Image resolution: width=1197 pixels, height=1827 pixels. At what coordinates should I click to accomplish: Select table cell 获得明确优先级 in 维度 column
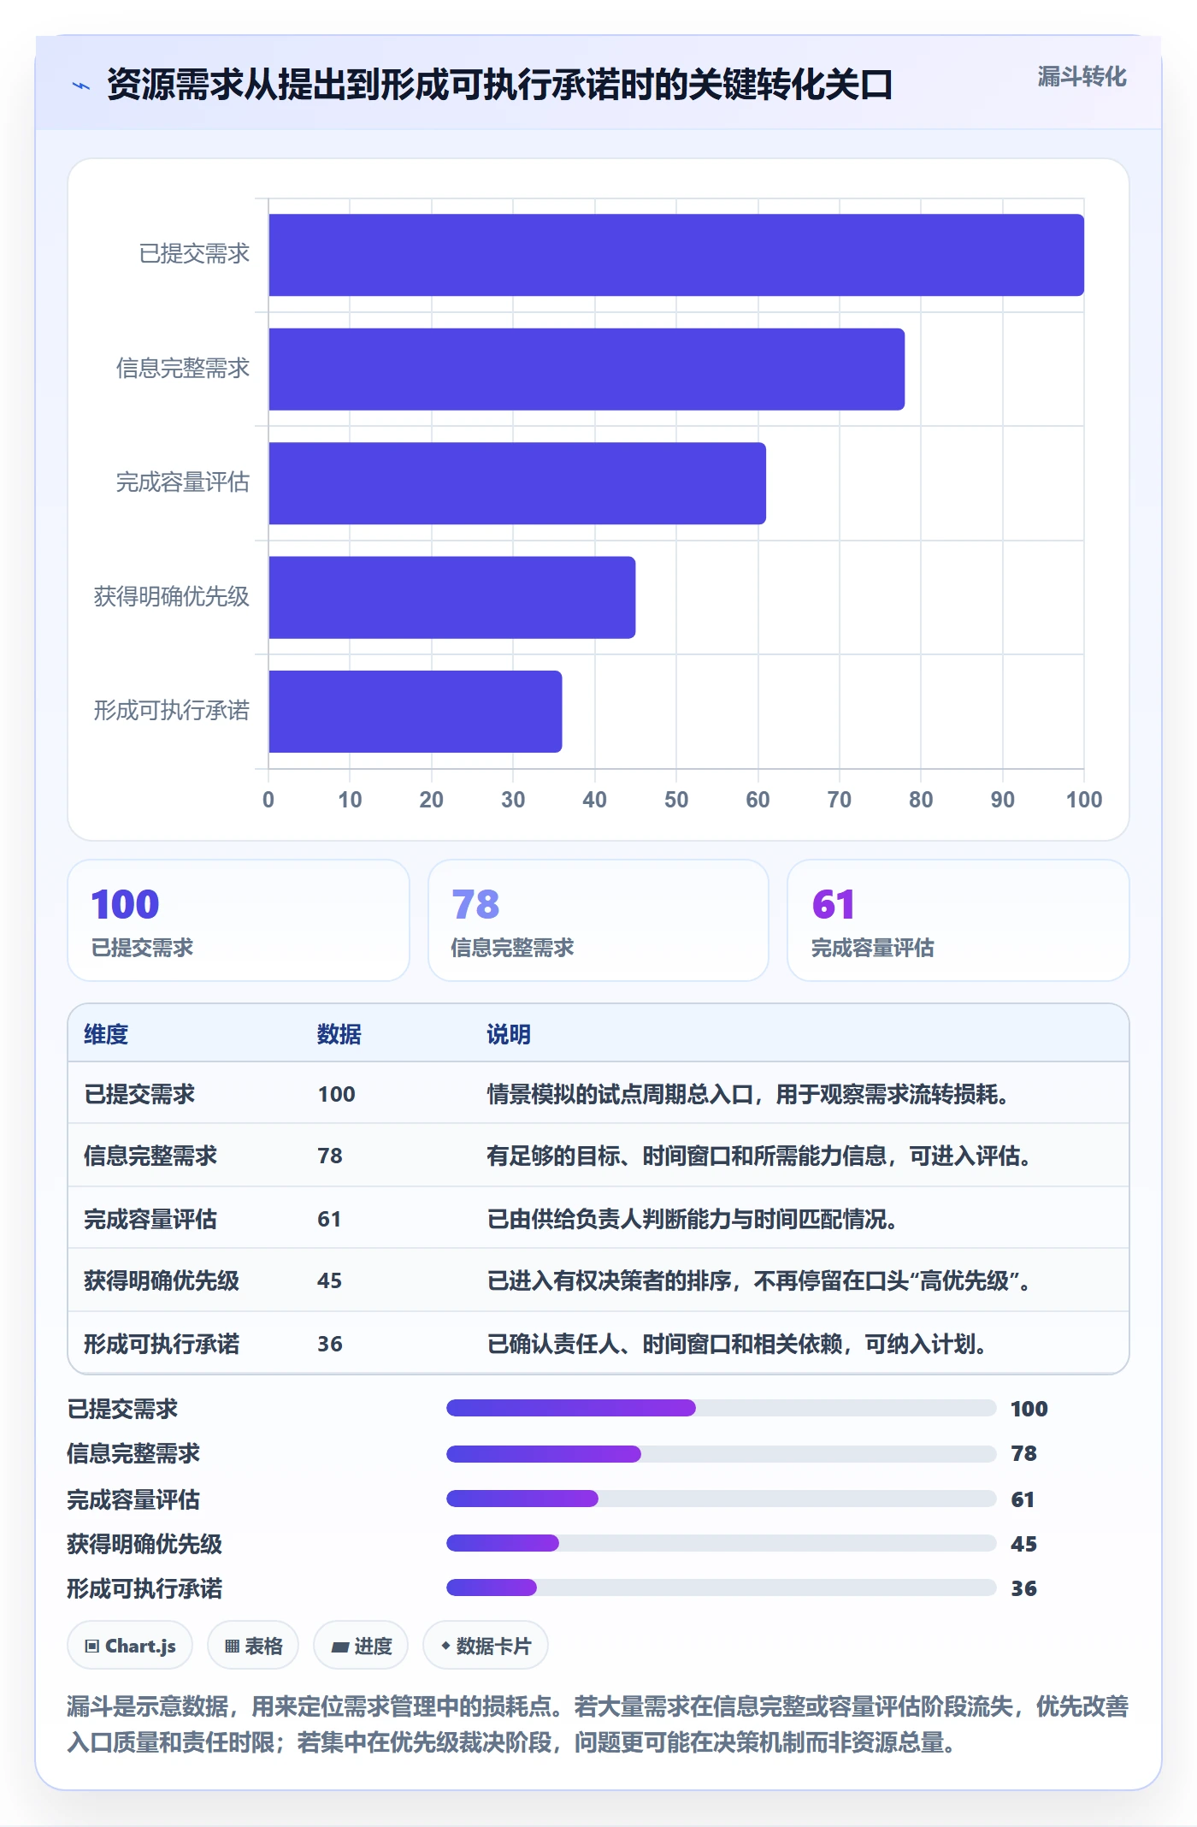pos(162,1280)
